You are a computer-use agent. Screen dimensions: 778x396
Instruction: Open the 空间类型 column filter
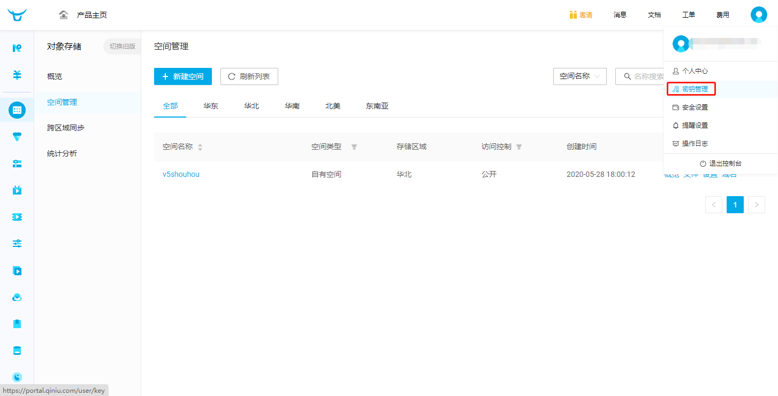354,147
